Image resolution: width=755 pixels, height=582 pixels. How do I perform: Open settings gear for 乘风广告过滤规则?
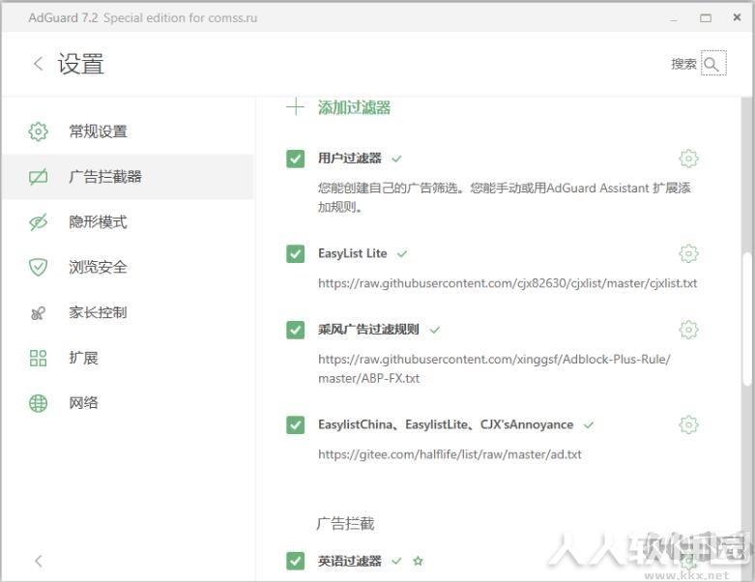point(688,330)
